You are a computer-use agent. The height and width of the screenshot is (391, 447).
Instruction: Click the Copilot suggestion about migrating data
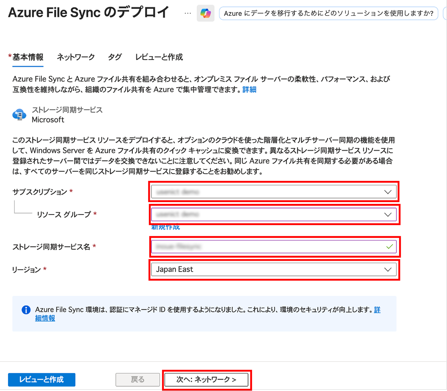329,13
